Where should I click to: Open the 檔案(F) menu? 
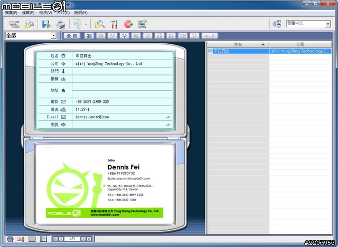(x=11, y=13)
